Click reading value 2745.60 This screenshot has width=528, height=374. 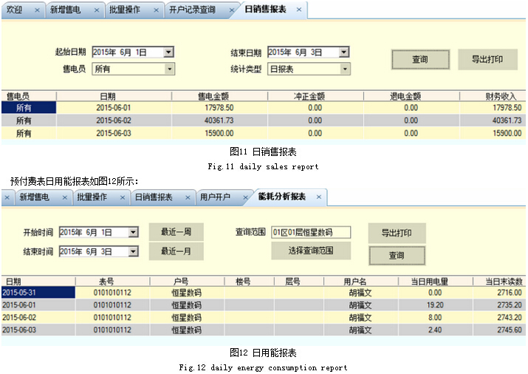(510, 330)
